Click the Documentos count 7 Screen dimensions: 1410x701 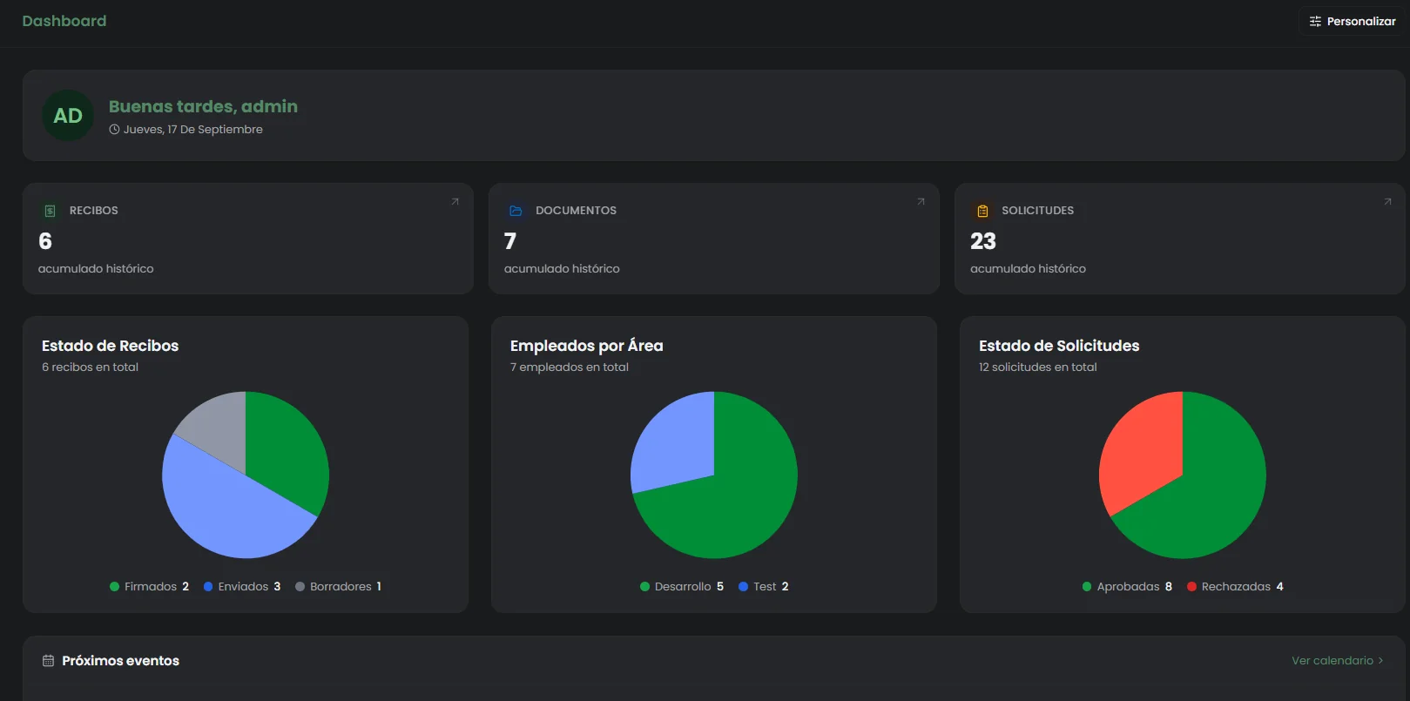tap(510, 241)
